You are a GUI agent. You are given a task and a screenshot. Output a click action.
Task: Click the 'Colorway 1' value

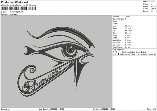tap(14, 14)
